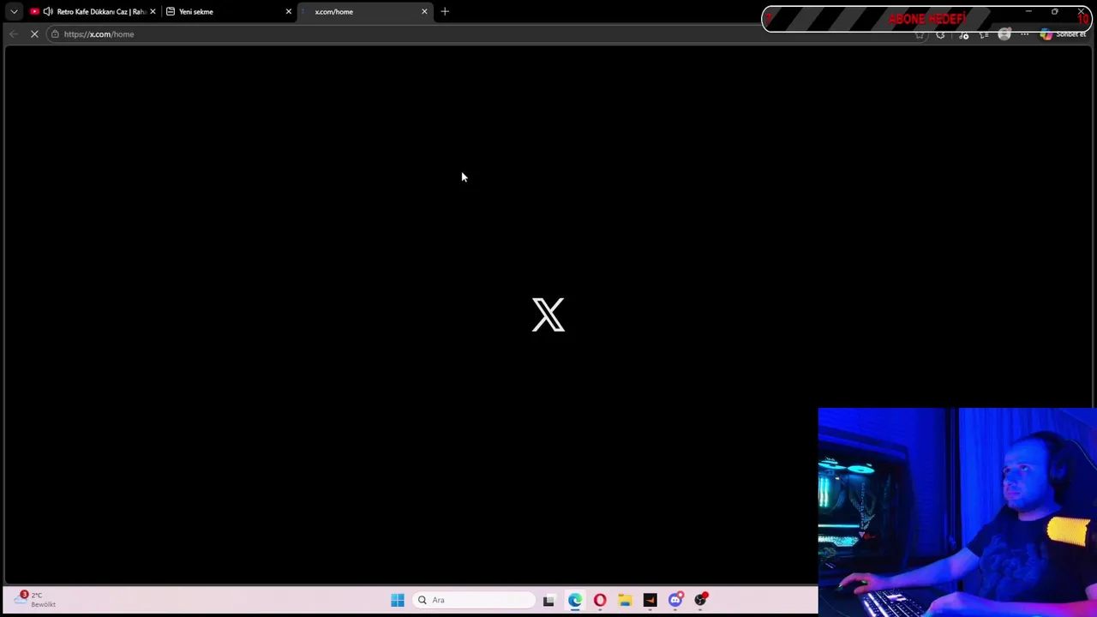Close the Retro Kafe Dükkanı tab
The width and height of the screenshot is (1097, 617).
(153, 12)
